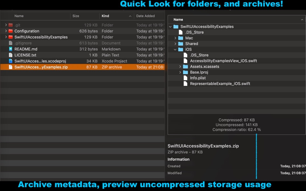Expand the .git row disclosure triangle
Viewport: 306px width, 191px height.
[5, 25]
